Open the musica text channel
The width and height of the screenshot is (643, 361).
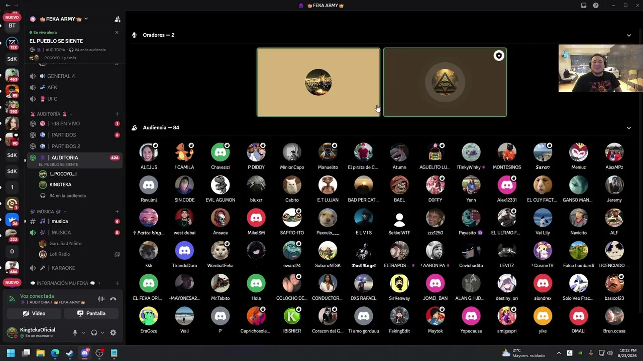74,221
